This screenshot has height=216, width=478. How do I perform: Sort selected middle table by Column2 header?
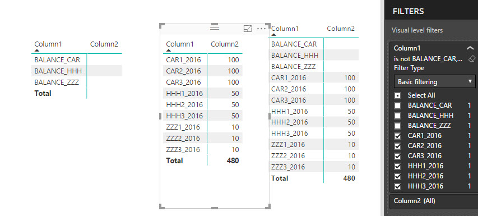pyautogui.click(x=225, y=44)
